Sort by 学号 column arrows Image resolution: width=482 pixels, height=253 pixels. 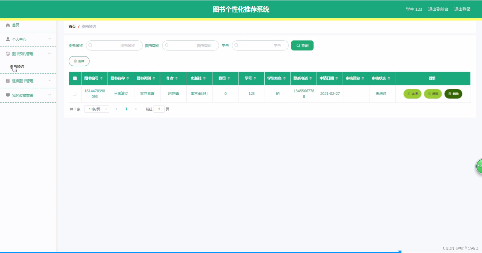[x=255, y=78]
